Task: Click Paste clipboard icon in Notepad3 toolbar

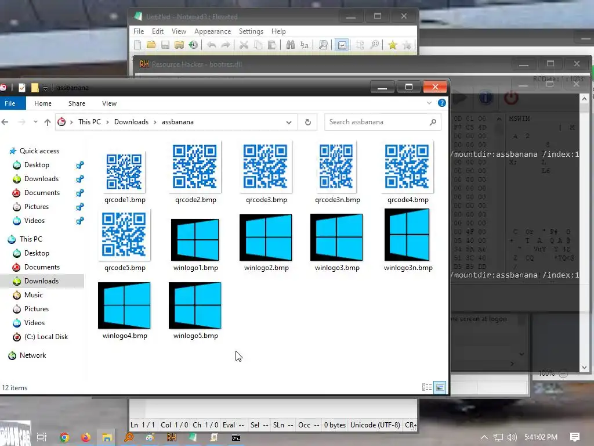Action: [x=272, y=45]
